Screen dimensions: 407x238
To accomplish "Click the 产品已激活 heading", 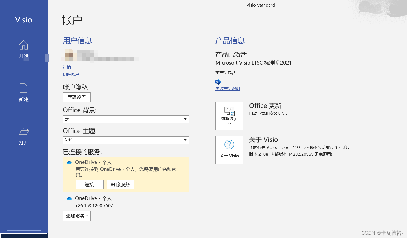I will (231, 55).
